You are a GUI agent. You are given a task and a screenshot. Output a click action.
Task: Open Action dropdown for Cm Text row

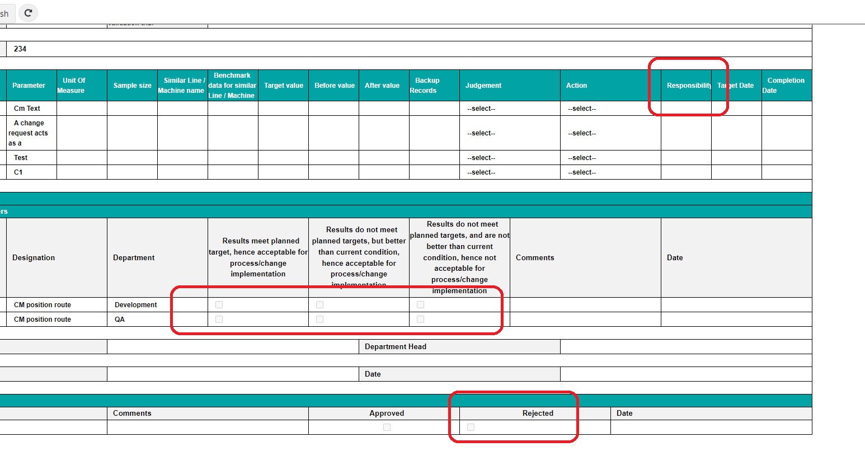point(610,109)
